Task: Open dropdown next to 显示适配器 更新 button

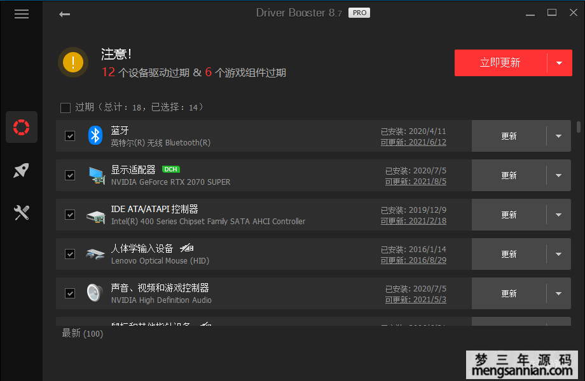Action: [x=558, y=175]
